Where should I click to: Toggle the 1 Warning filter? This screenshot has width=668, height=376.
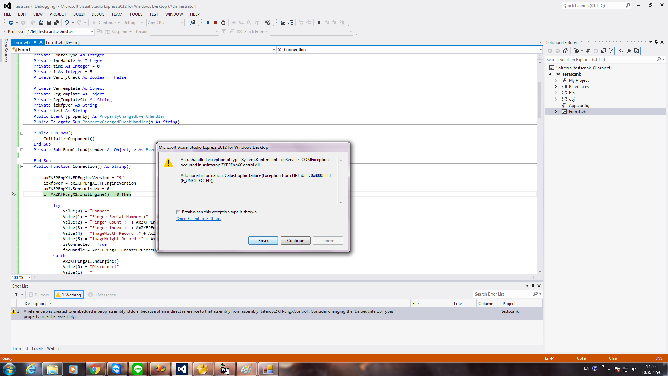tap(69, 295)
